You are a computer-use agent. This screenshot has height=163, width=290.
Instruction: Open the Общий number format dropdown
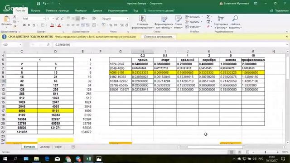(127, 19)
